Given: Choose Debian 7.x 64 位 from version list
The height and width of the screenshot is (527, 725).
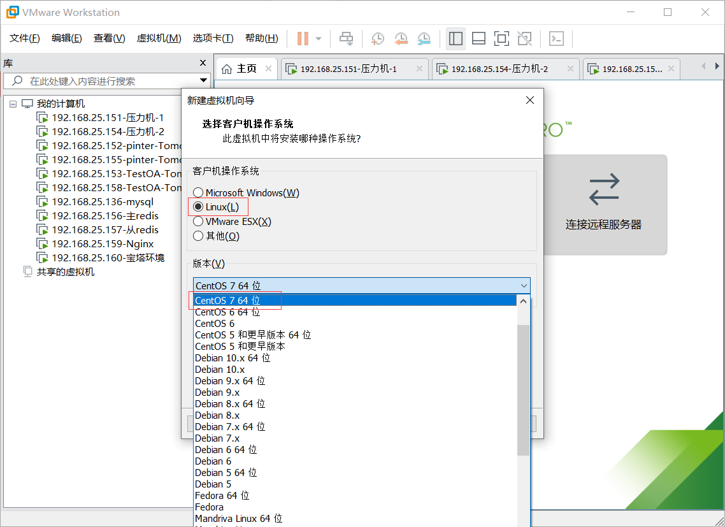Looking at the screenshot, I should pyautogui.click(x=355, y=426).
